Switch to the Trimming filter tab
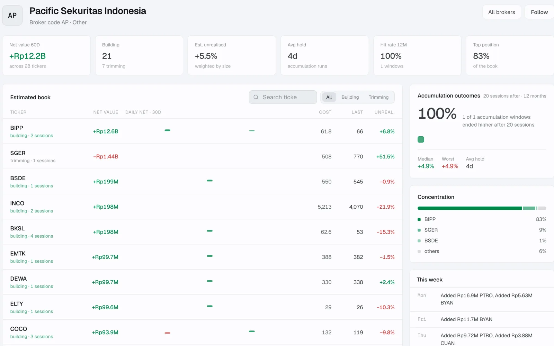554x346 pixels. (378, 97)
